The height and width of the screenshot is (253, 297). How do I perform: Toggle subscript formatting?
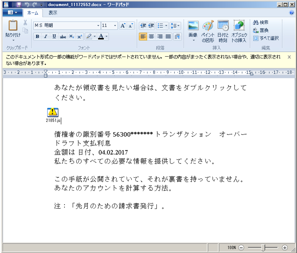[x=71, y=36]
